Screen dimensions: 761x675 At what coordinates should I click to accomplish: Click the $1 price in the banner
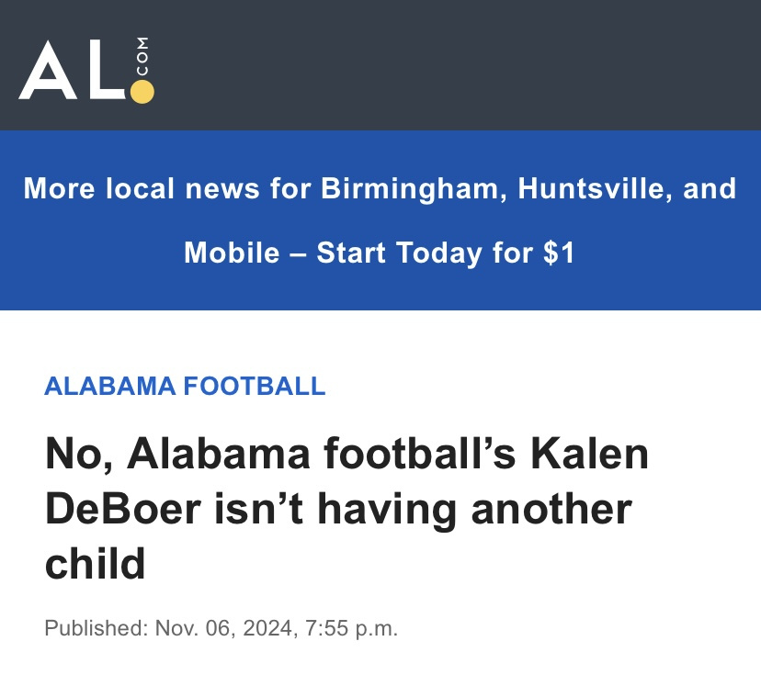click(559, 253)
